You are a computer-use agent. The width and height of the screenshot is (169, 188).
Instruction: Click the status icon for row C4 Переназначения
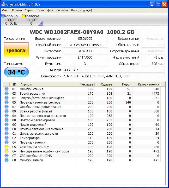pyautogui.click(x=7, y=142)
